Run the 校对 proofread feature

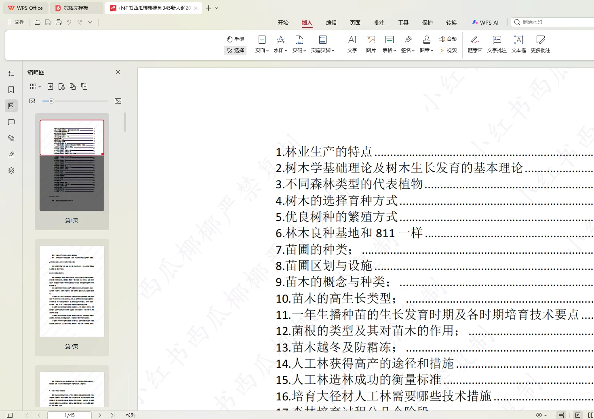click(131, 415)
